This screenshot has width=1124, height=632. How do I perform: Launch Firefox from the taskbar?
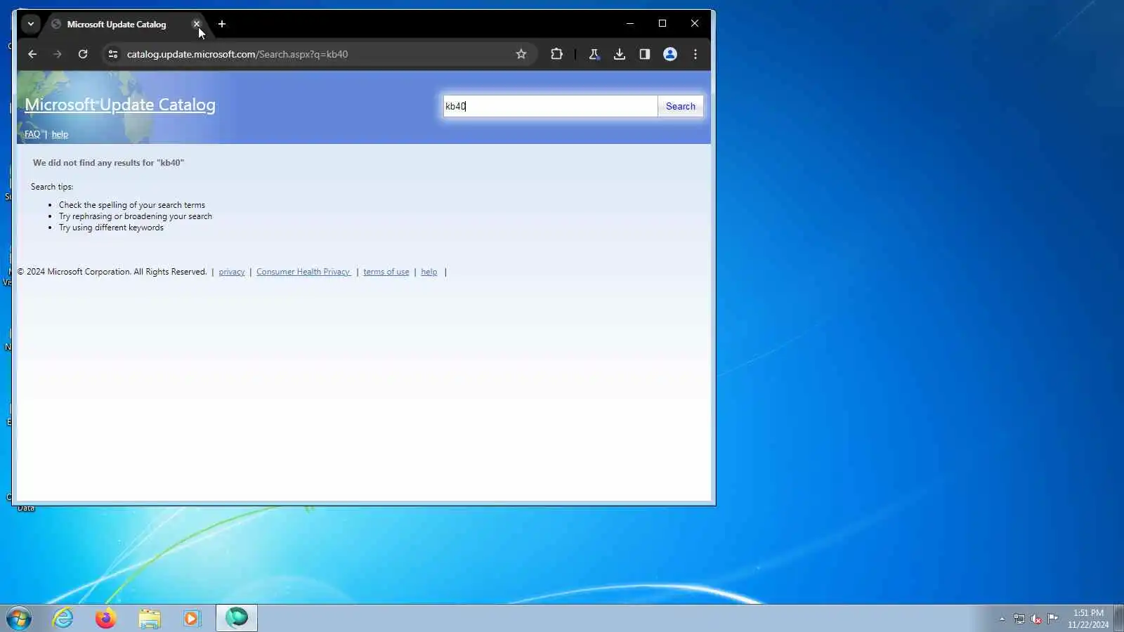pos(106,618)
